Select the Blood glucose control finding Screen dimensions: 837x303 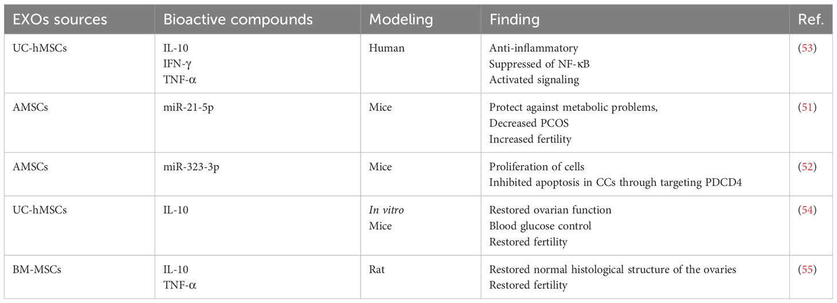click(x=540, y=226)
